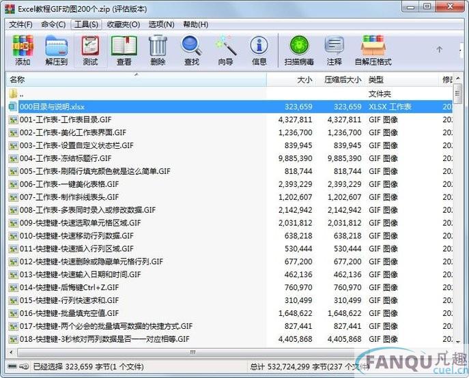Click compressed size 310,499 of file 015
Screen dimensions: 469x378
point(347,300)
